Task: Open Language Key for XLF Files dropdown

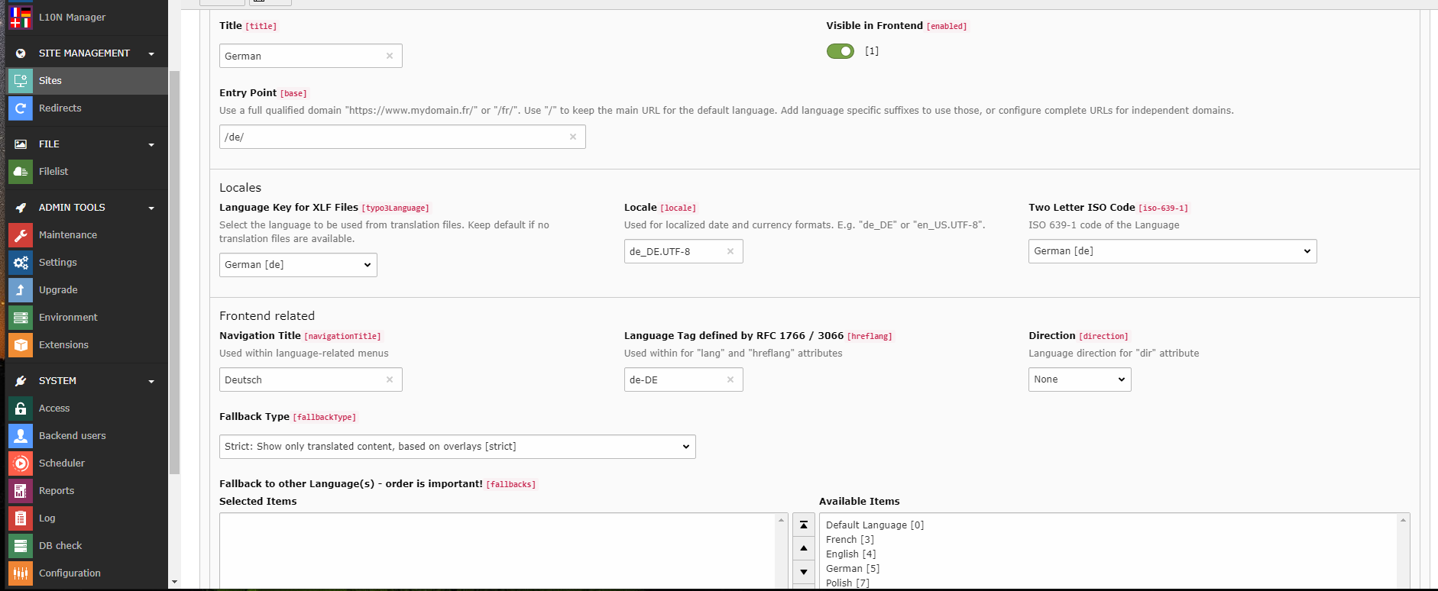Action: (297, 265)
